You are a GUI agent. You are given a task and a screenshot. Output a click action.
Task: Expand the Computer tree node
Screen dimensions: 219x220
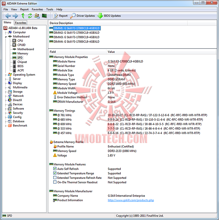(x=6, y=32)
